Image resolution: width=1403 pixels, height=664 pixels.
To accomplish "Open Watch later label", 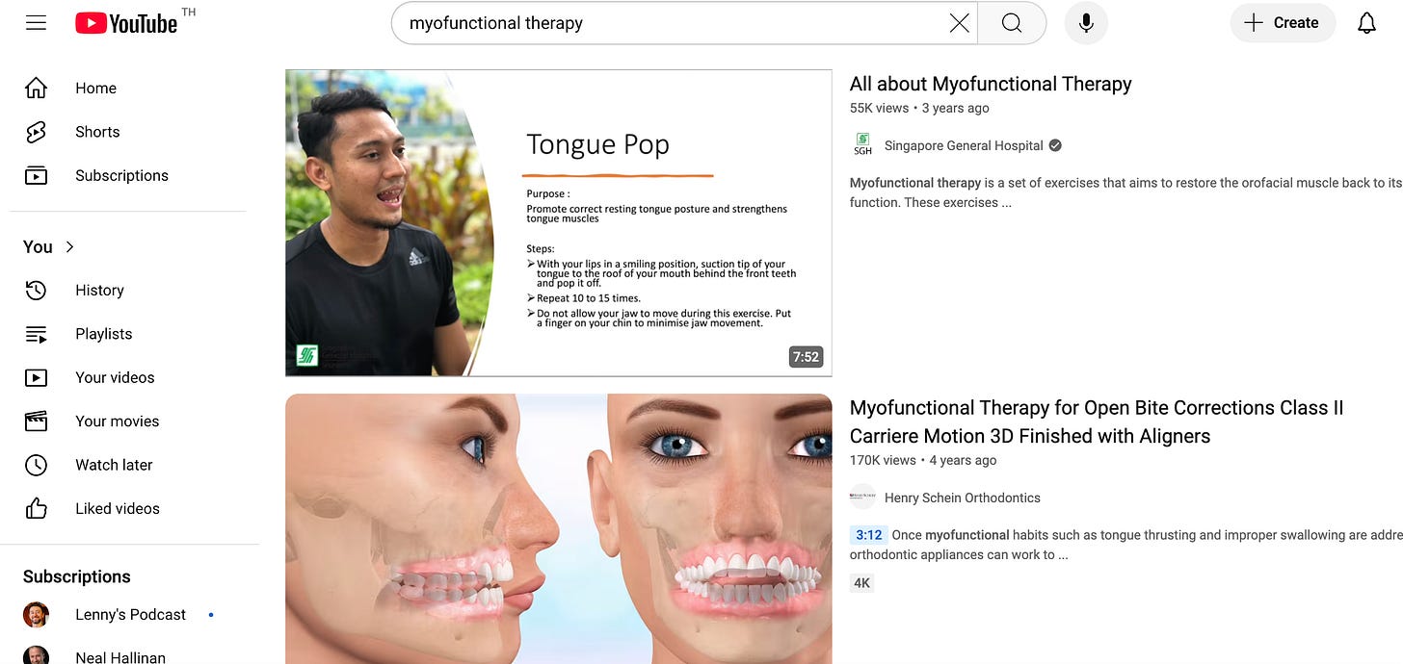I will click(114, 465).
